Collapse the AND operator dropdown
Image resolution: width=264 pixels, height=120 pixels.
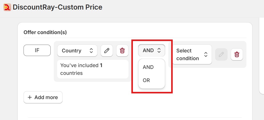pos(152,50)
